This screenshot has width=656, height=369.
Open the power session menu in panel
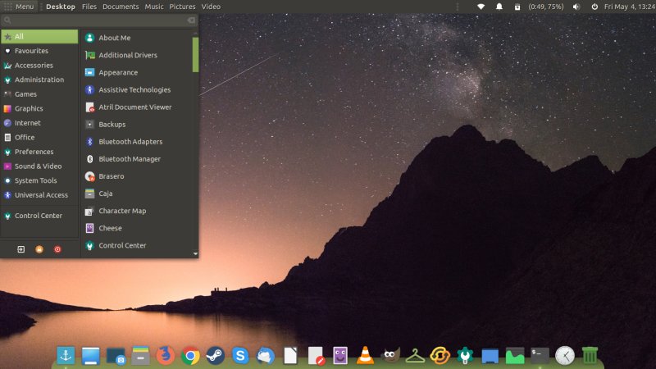[594, 7]
